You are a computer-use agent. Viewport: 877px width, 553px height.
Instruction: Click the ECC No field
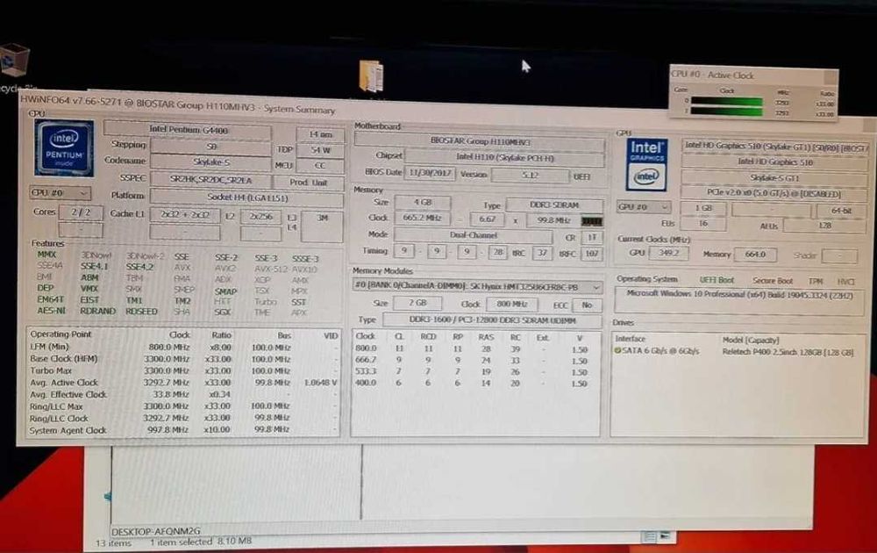click(587, 305)
